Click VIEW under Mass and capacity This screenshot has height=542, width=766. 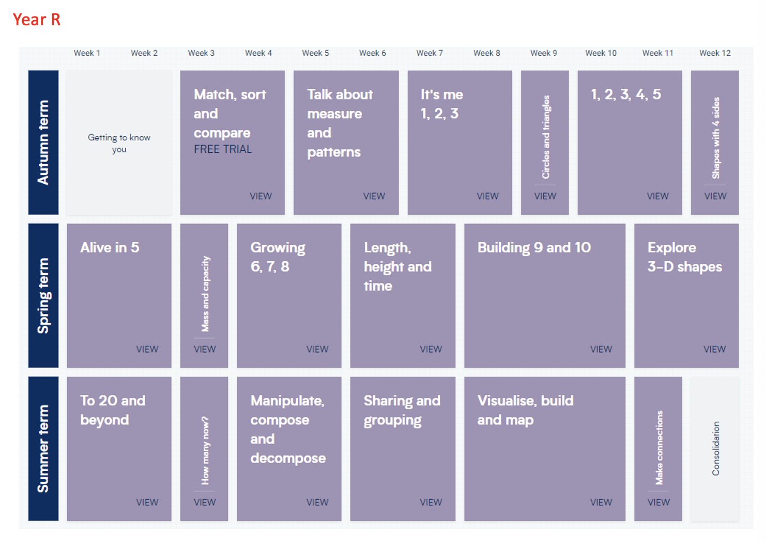point(205,349)
